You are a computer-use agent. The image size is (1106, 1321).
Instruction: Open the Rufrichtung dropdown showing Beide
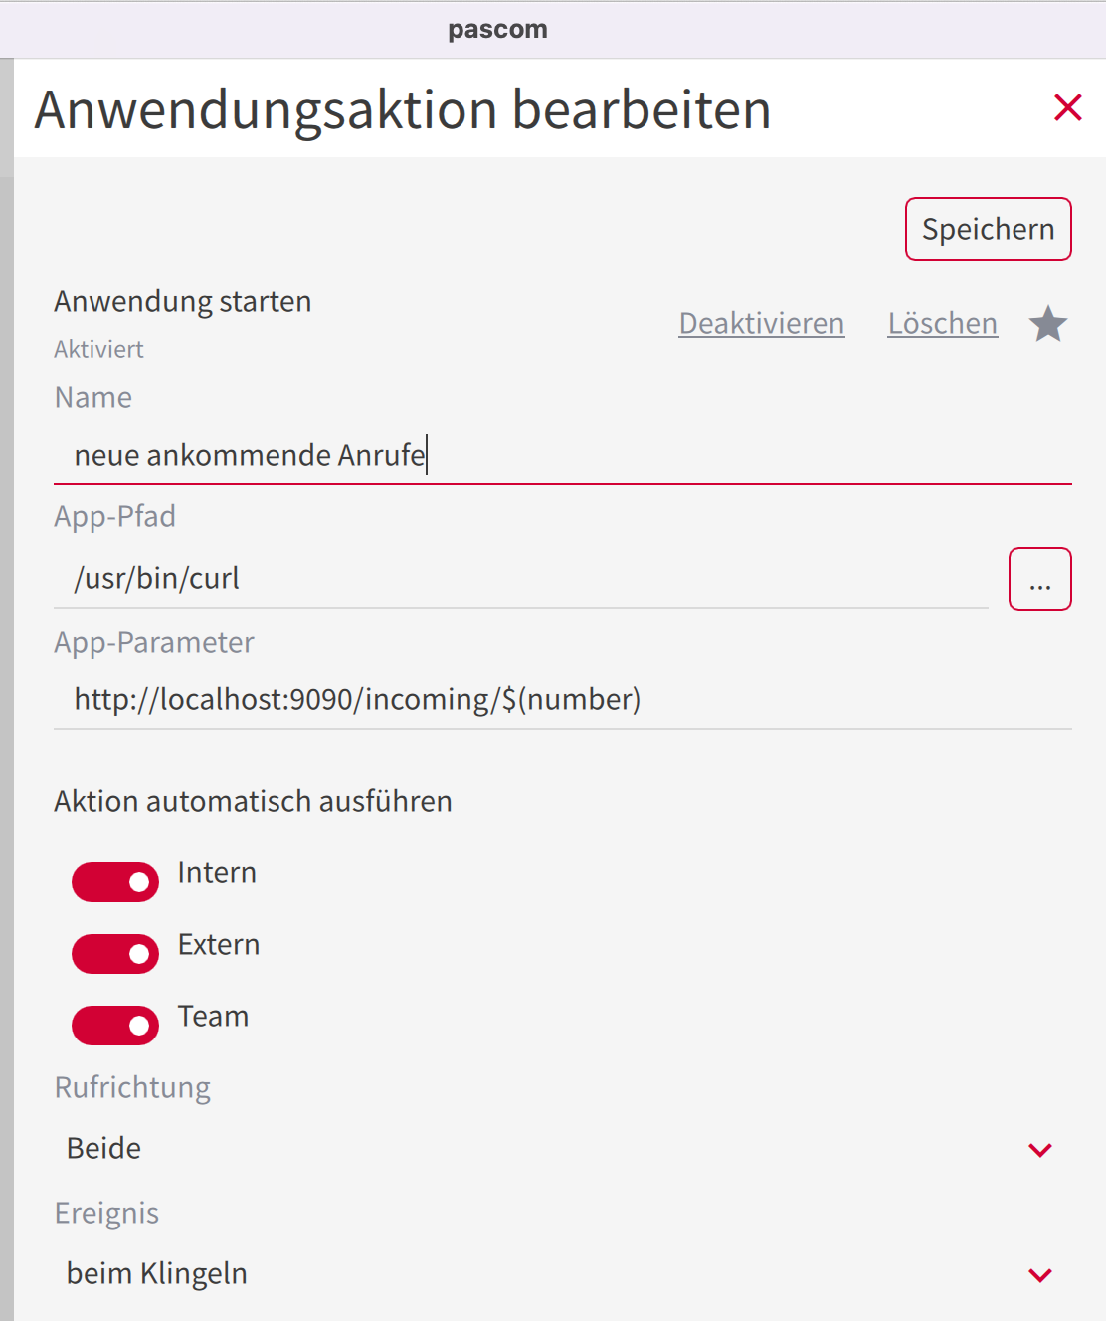563,1149
